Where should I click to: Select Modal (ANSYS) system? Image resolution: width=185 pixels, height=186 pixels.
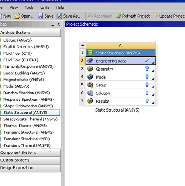(16, 86)
